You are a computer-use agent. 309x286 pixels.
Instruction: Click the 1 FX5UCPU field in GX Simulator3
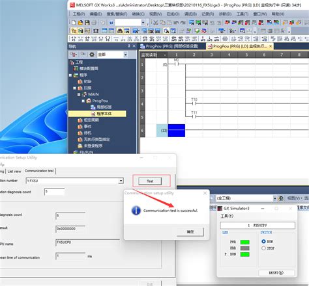pos(257,226)
